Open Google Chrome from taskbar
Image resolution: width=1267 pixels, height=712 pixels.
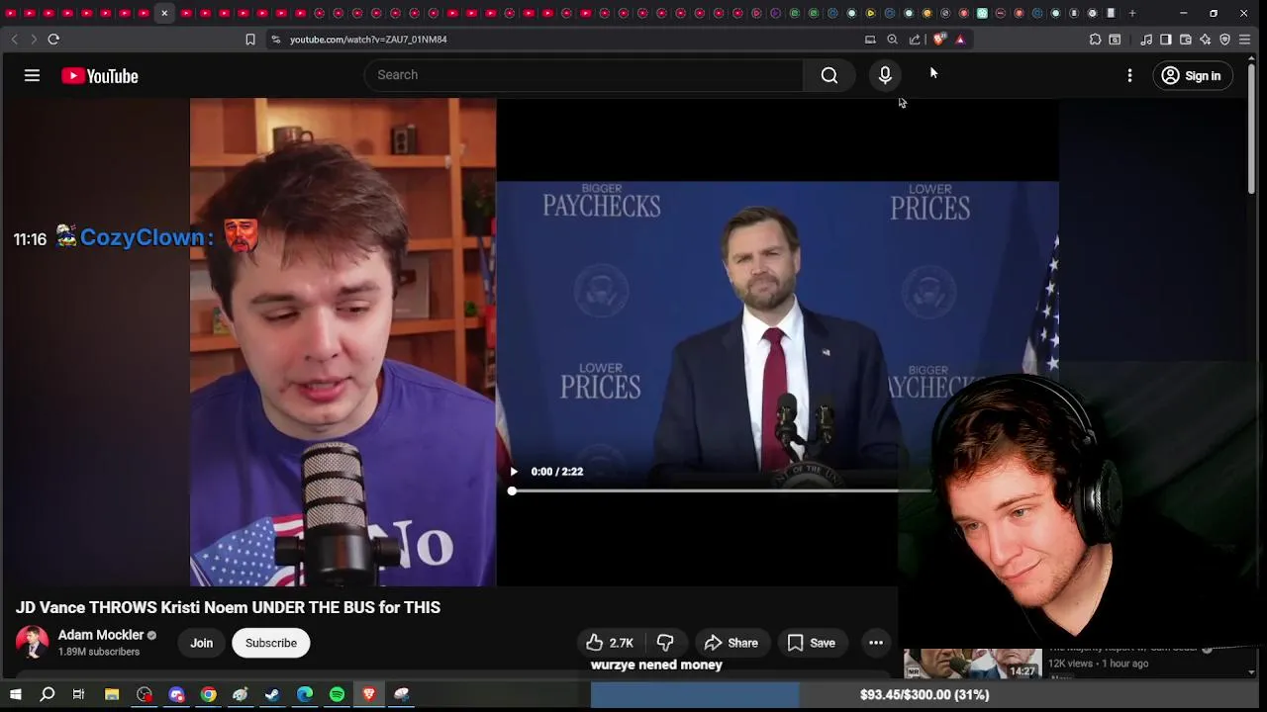click(x=208, y=695)
